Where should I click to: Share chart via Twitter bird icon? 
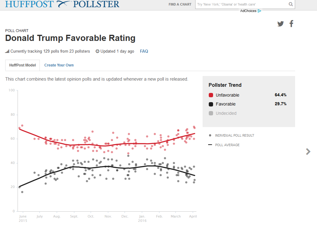(280, 24)
